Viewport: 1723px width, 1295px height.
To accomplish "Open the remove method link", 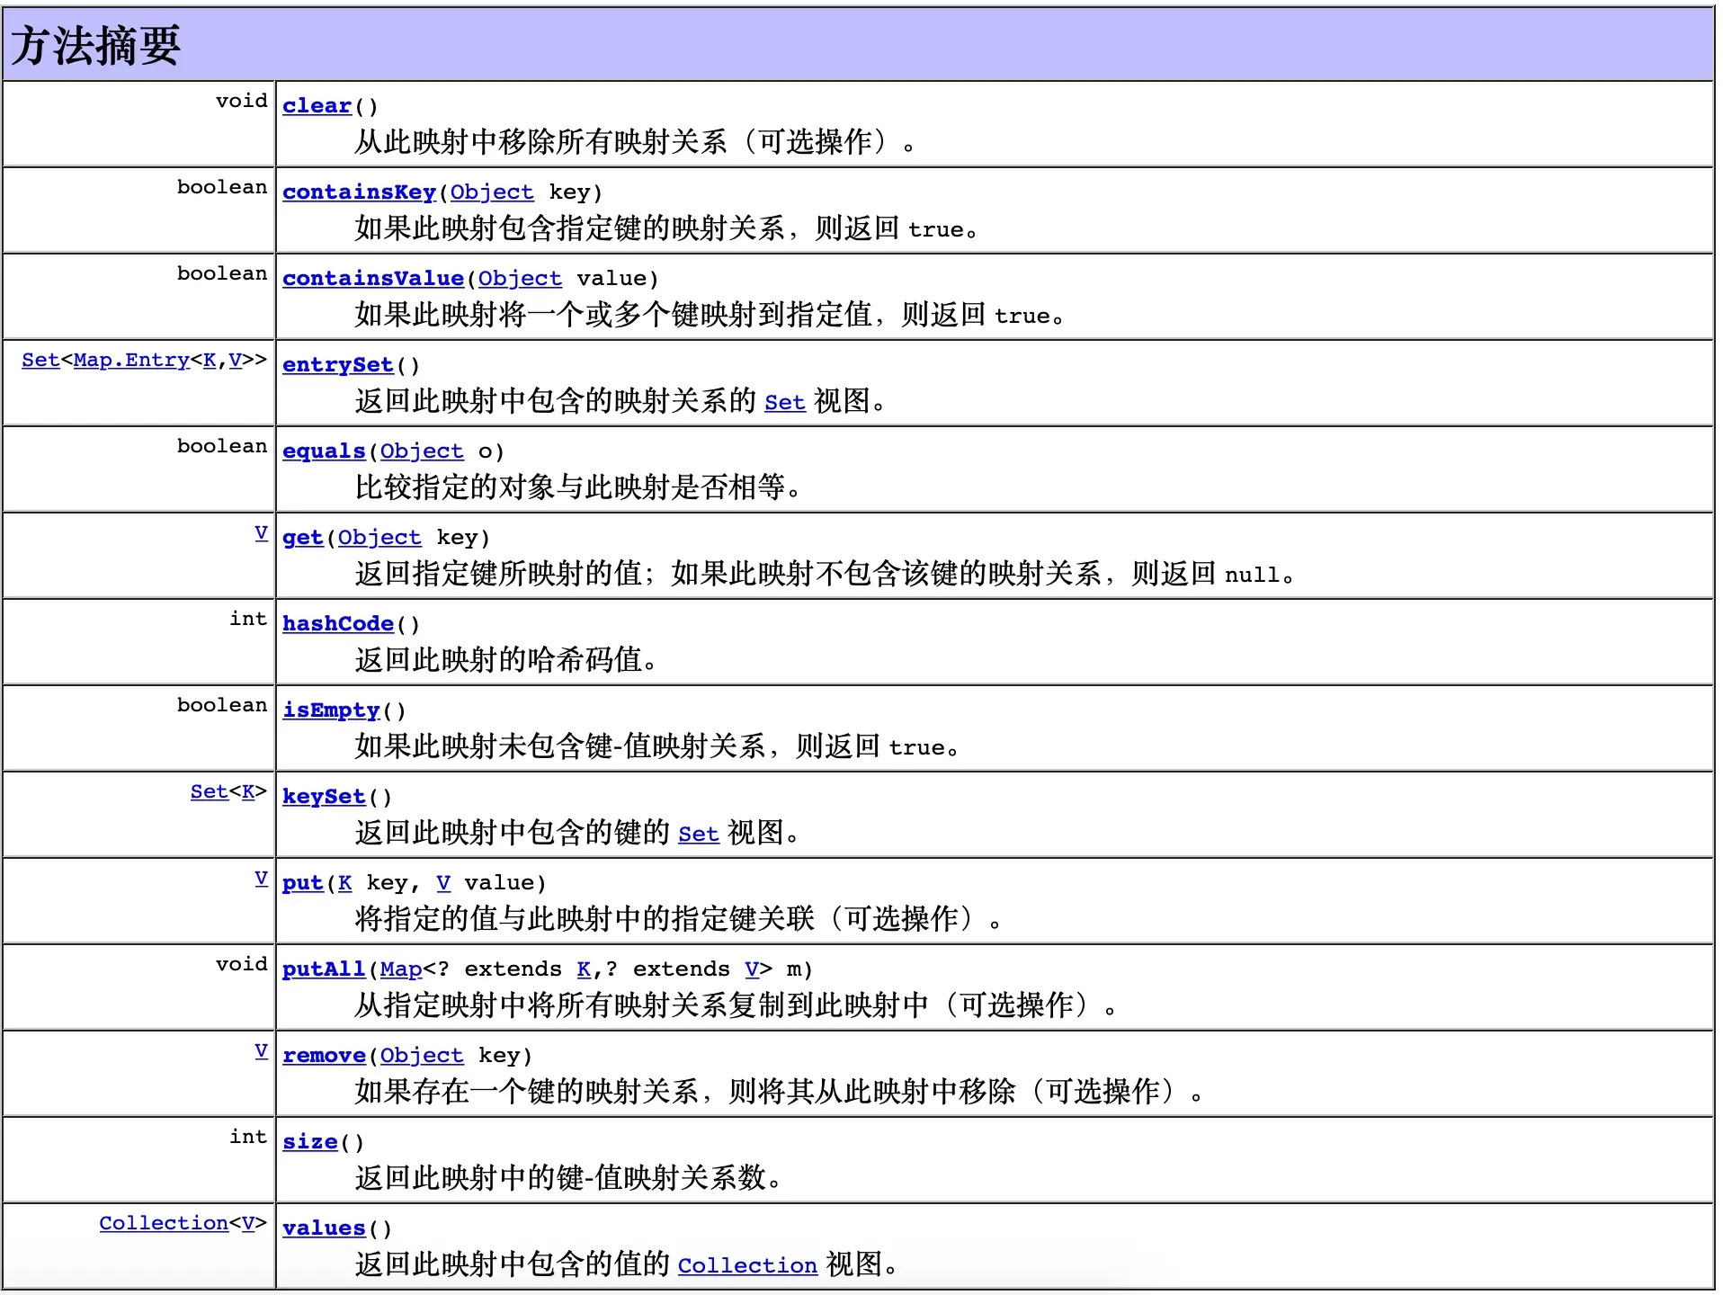I will click(324, 1056).
